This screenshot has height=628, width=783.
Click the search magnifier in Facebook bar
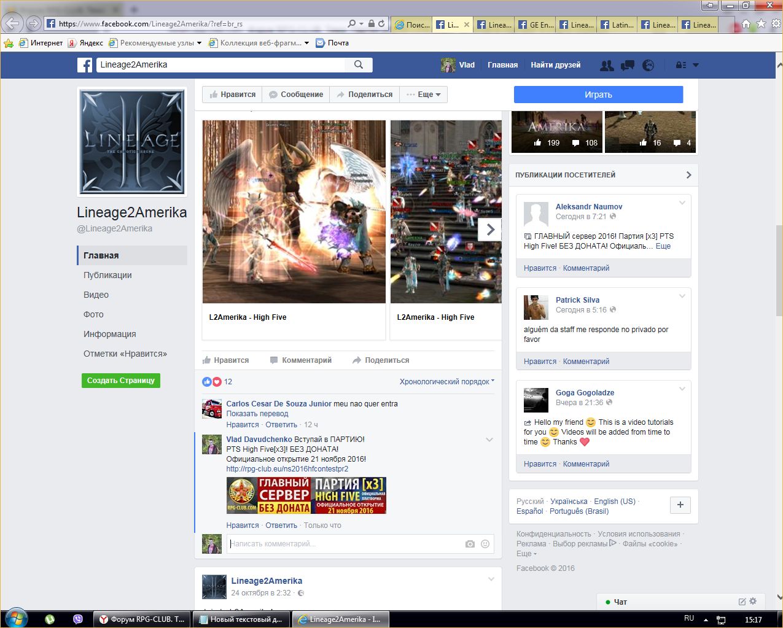[359, 65]
